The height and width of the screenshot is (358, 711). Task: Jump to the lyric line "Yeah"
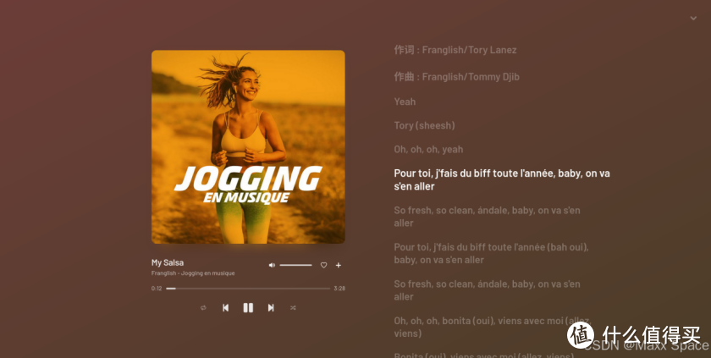[x=405, y=102]
